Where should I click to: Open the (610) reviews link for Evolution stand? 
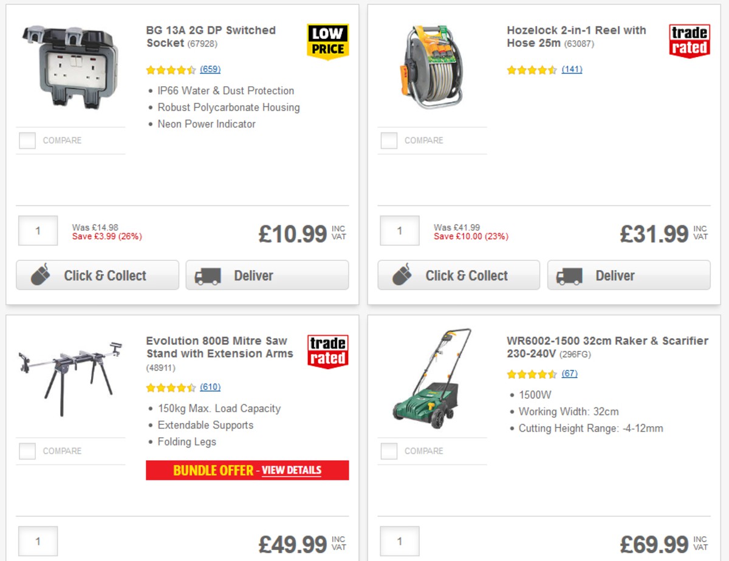pyautogui.click(x=210, y=387)
